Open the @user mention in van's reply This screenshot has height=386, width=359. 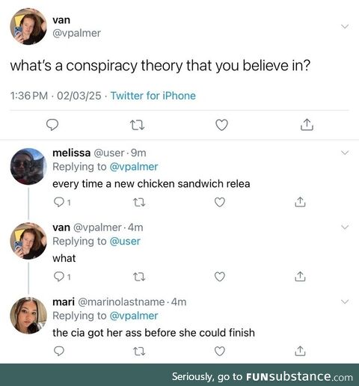(x=125, y=241)
